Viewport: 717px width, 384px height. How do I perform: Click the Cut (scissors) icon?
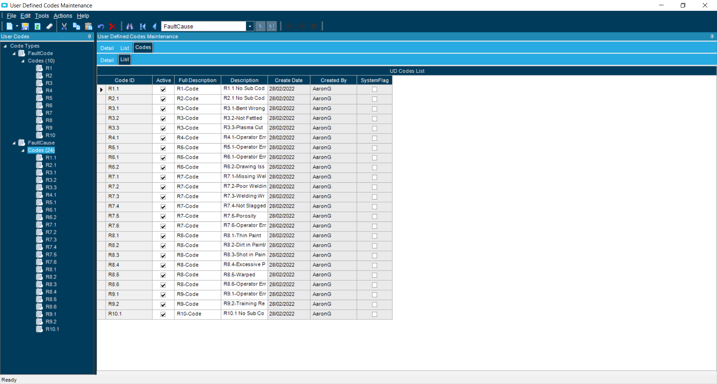[x=64, y=26]
